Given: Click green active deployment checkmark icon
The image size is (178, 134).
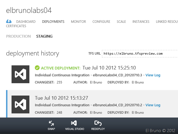Looking at the screenshot, I should [37, 68].
